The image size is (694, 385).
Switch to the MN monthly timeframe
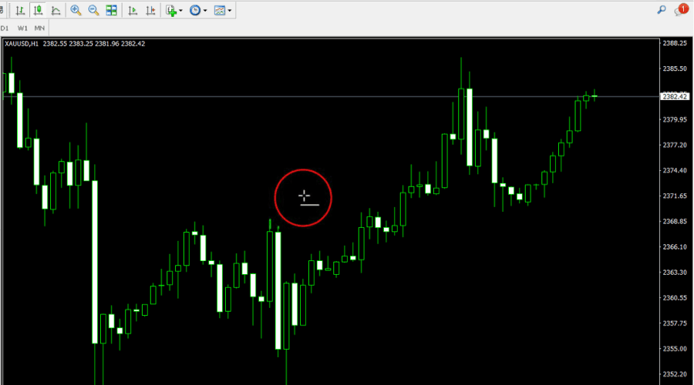tap(39, 28)
